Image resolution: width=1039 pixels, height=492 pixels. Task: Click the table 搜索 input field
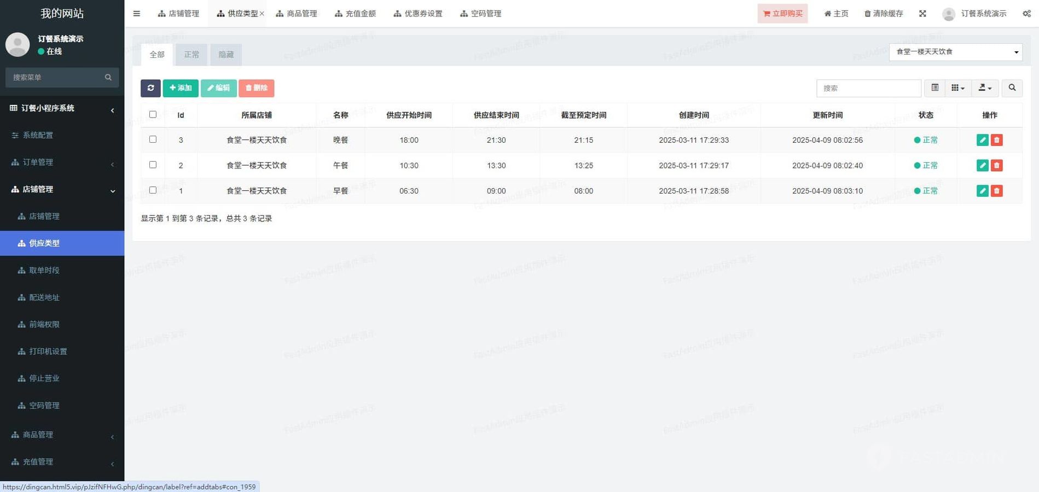coord(868,88)
